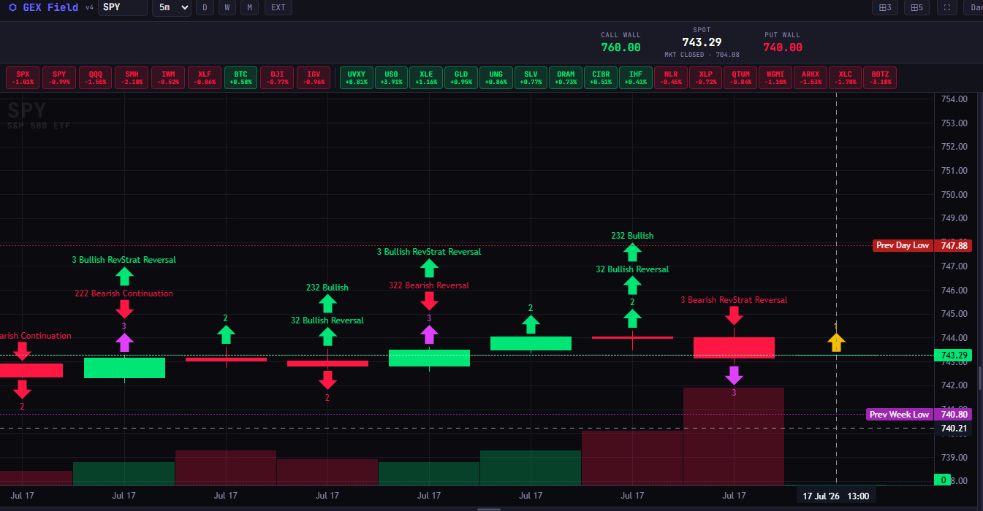The image size is (983, 511).
Task: Select the UVXY ticker chip
Action: [357, 77]
